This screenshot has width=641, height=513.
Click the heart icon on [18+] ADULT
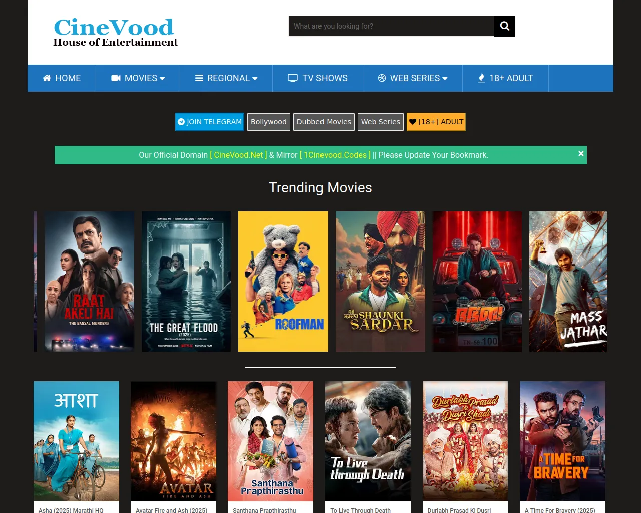tap(413, 122)
